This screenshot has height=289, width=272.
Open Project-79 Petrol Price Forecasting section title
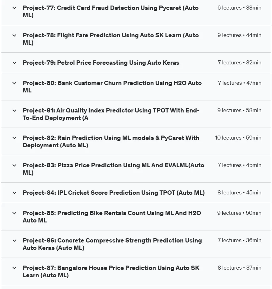tap(101, 63)
